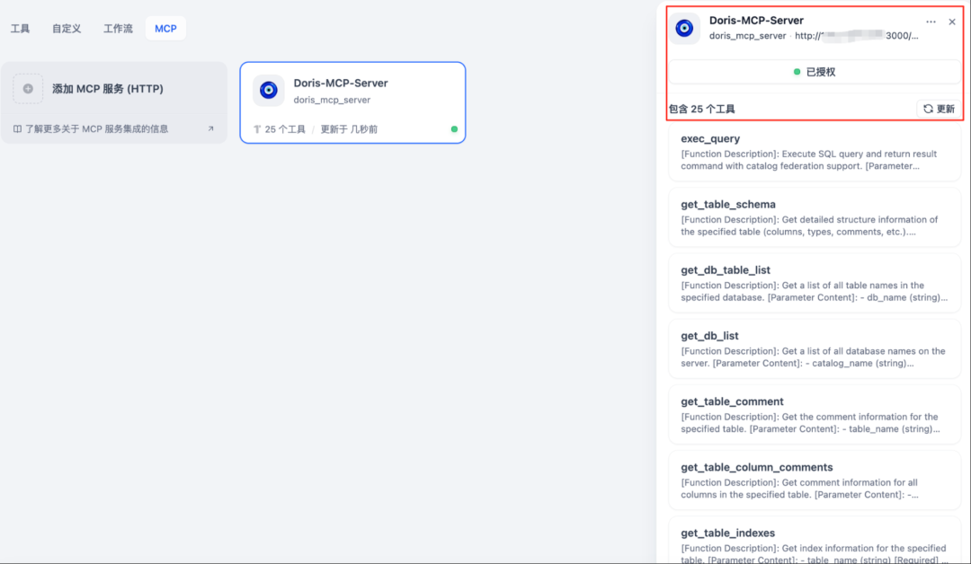This screenshot has height=564, width=971.
Task: Open the get_table_comment tool entry
Action: 815,414
